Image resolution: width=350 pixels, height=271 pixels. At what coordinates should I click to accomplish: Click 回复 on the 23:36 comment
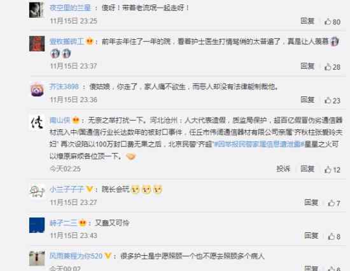click(307, 100)
